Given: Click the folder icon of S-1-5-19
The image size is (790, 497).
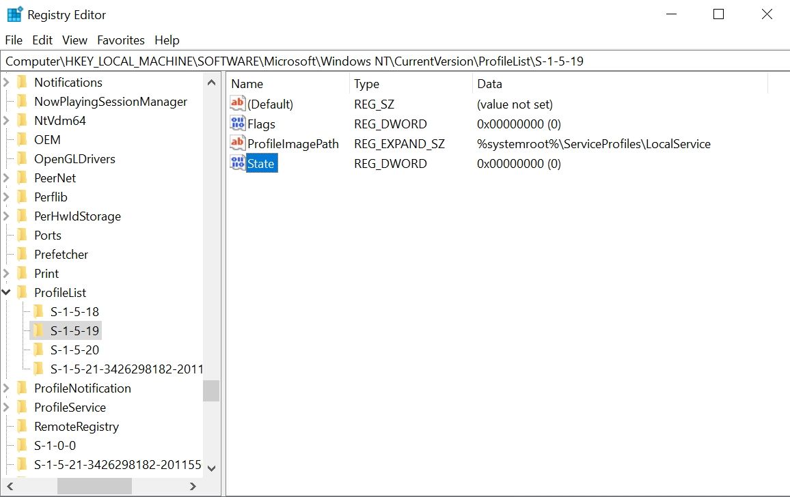Looking at the screenshot, I should [x=40, y=330].
